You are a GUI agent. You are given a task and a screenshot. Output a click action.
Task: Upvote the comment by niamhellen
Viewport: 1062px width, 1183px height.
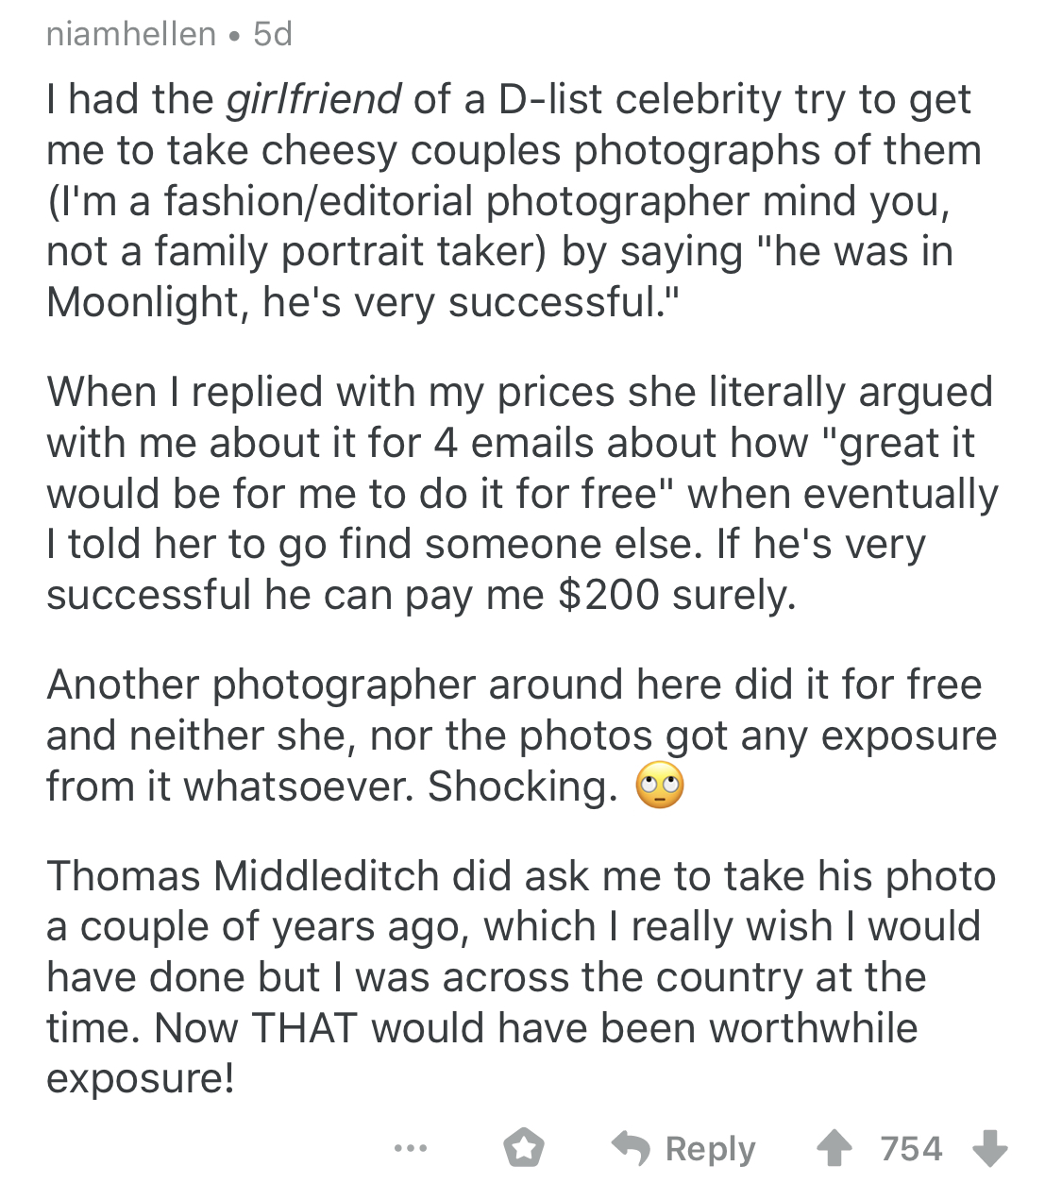(x=834, y=1149)
